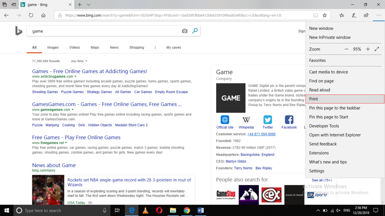Open the Twitter icon link
This screenshot has height=216, width=385.
click(x=268, y=120)
